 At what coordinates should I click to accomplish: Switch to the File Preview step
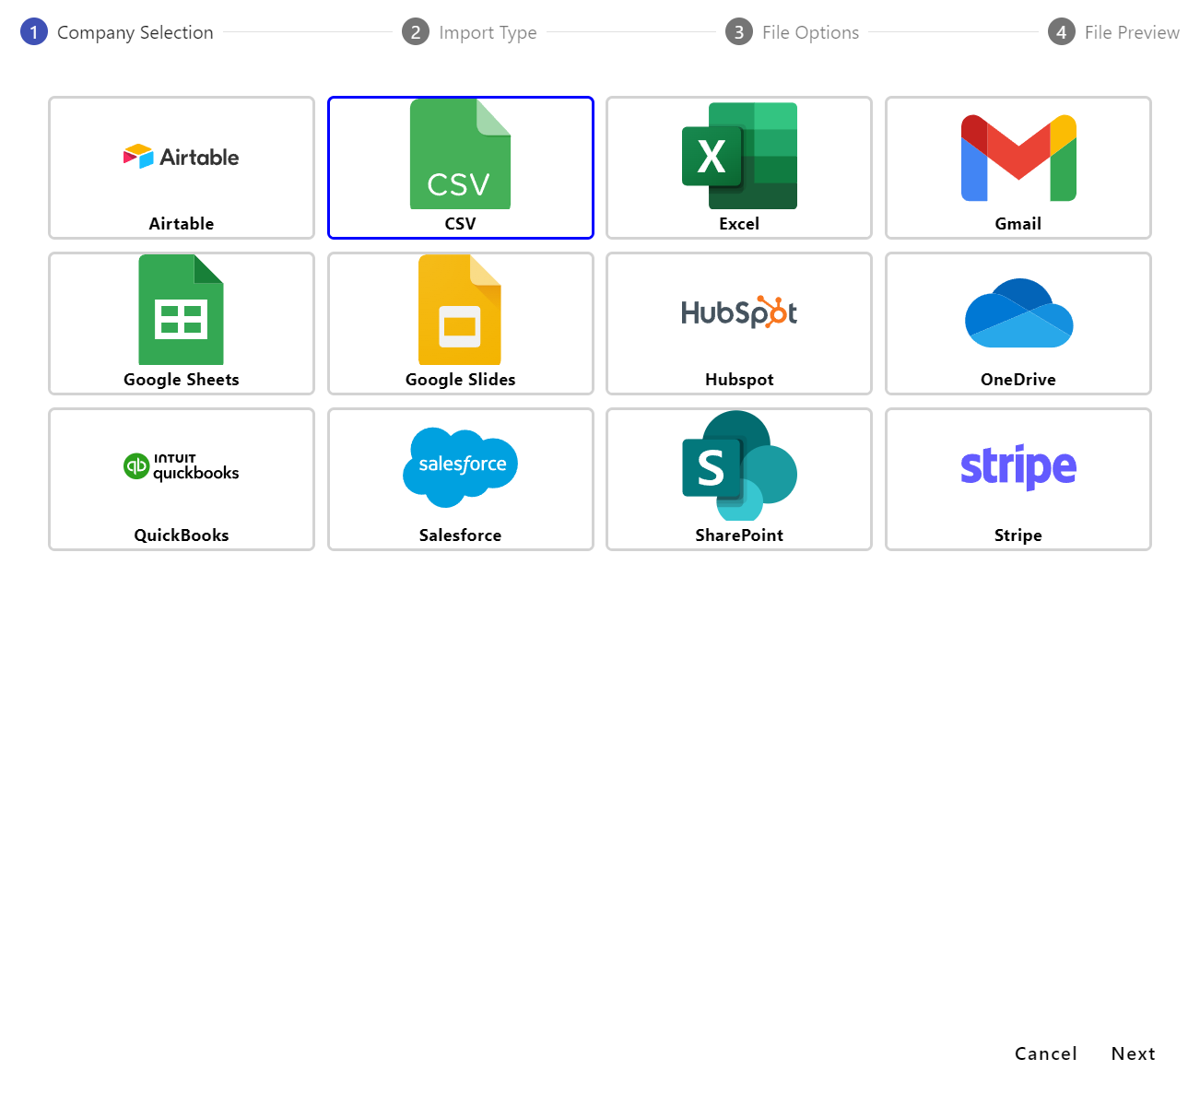(1131, 32)
